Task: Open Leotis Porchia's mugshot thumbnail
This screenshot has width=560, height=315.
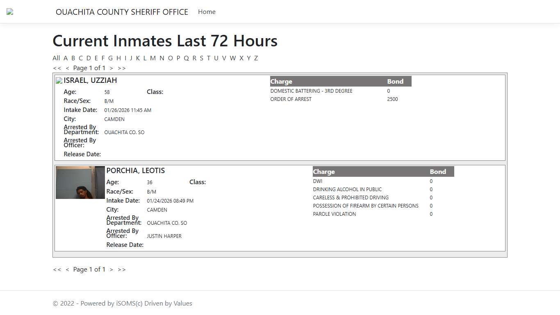Action: pos(80,183)
